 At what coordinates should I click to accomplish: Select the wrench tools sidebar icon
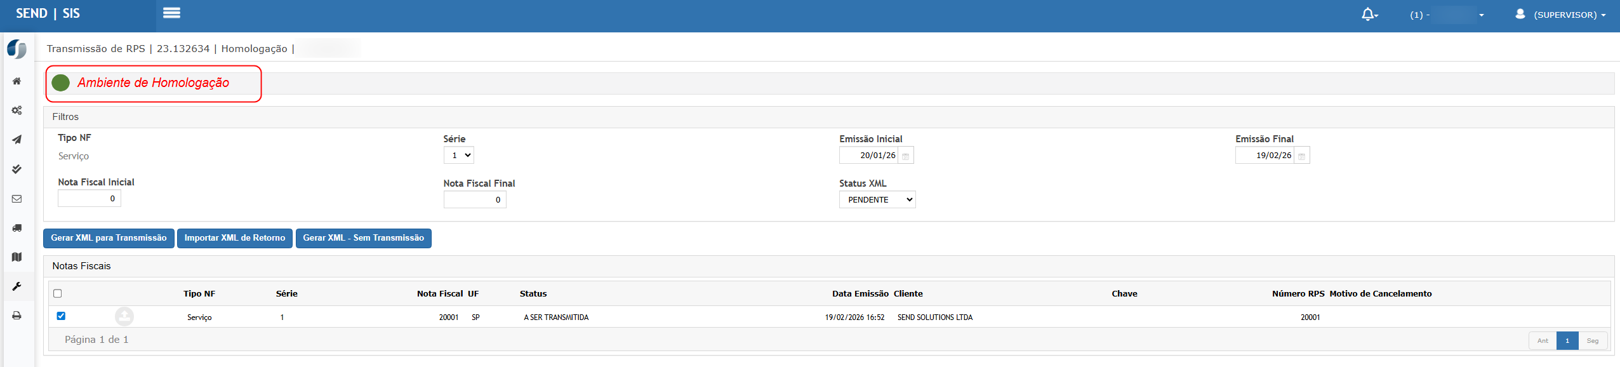pos(17,286)
